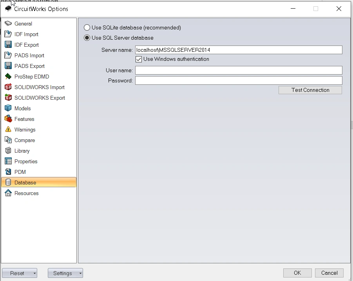Click the Warnings triangle icon
The width and height of the screenshot is (353, 281).
(8, 130)
